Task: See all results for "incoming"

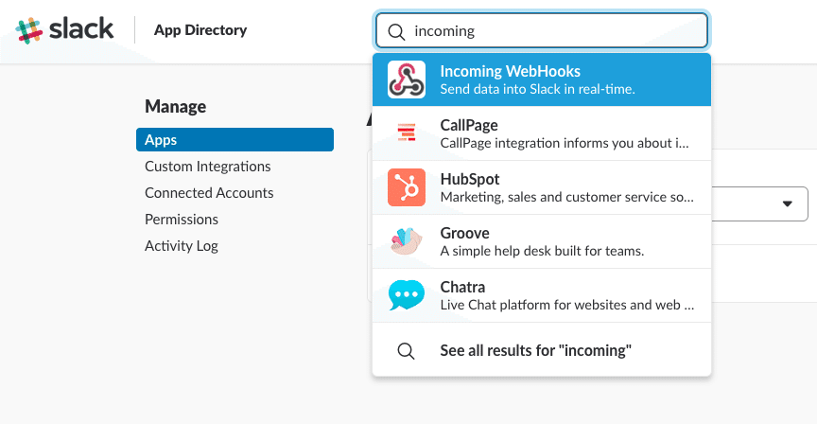Action: [535, 350]
